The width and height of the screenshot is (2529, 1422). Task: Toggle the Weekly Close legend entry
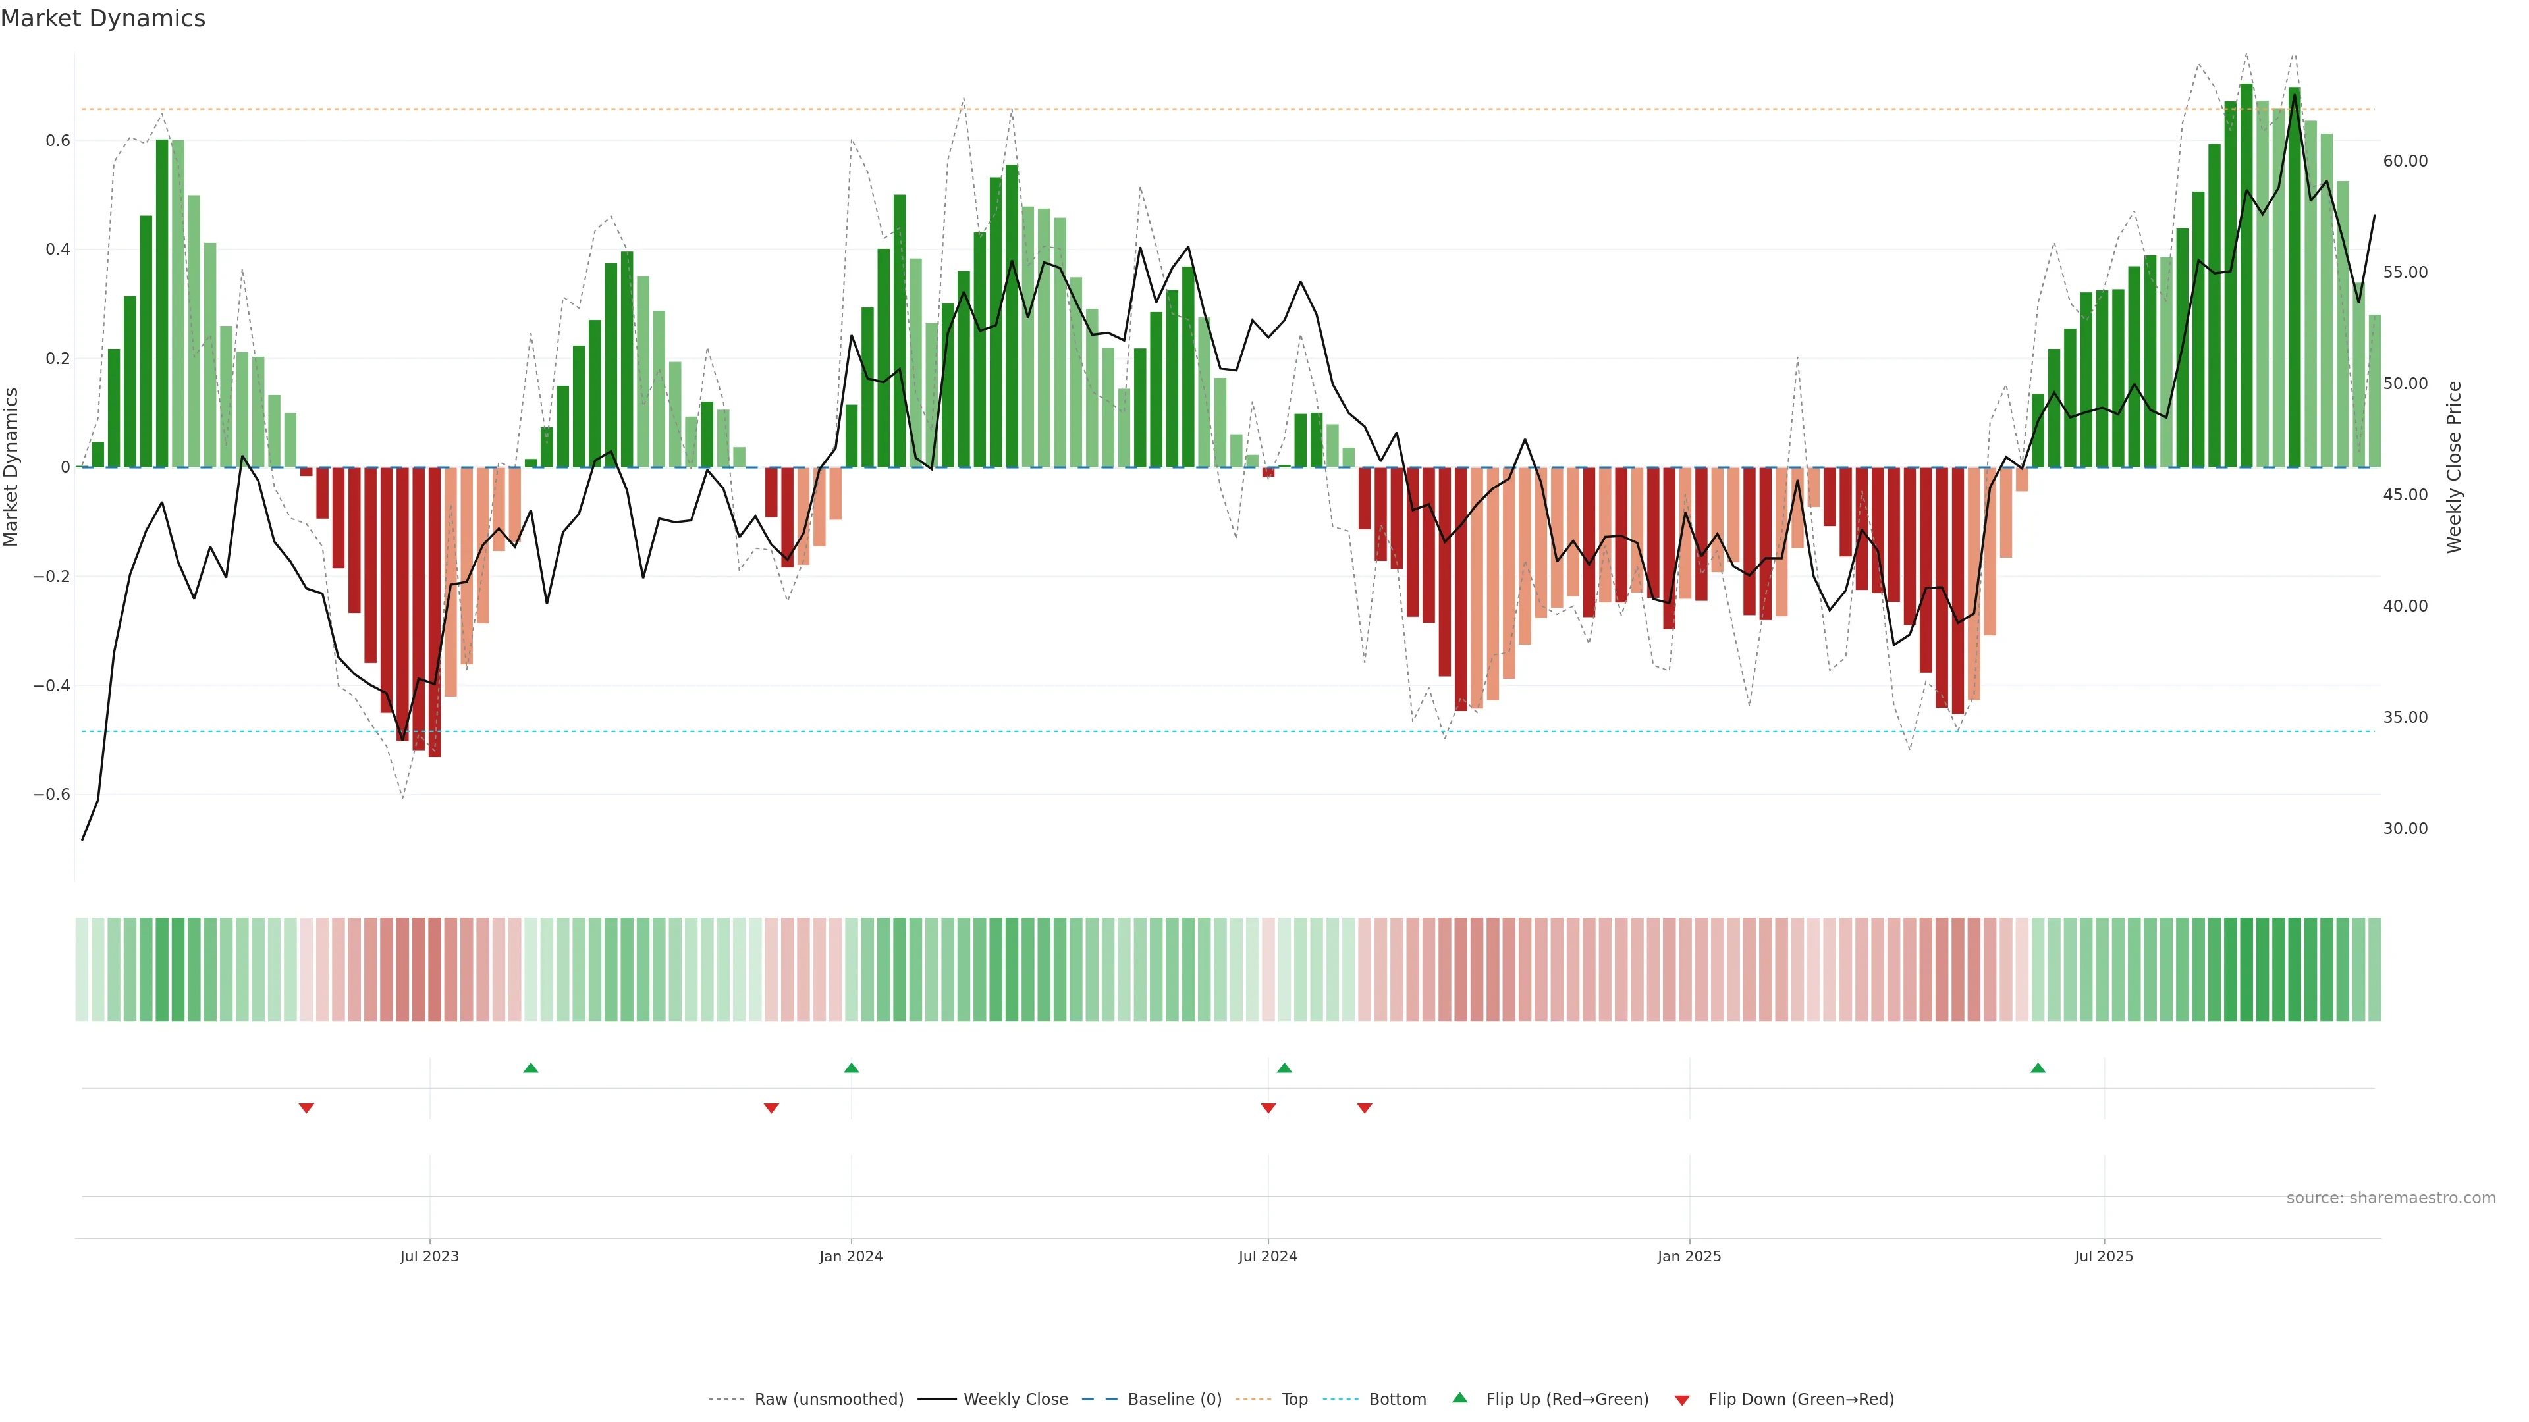[x=1015, y=1400]
